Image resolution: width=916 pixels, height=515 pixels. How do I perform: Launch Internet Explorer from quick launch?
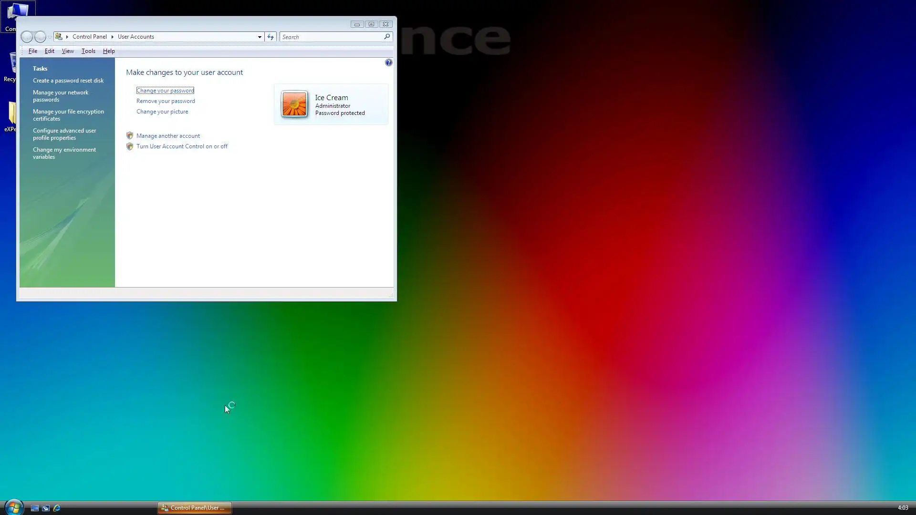57,508
